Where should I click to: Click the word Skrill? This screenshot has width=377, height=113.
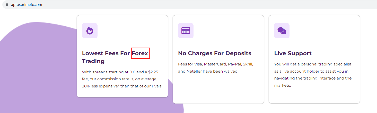point(248,64)
